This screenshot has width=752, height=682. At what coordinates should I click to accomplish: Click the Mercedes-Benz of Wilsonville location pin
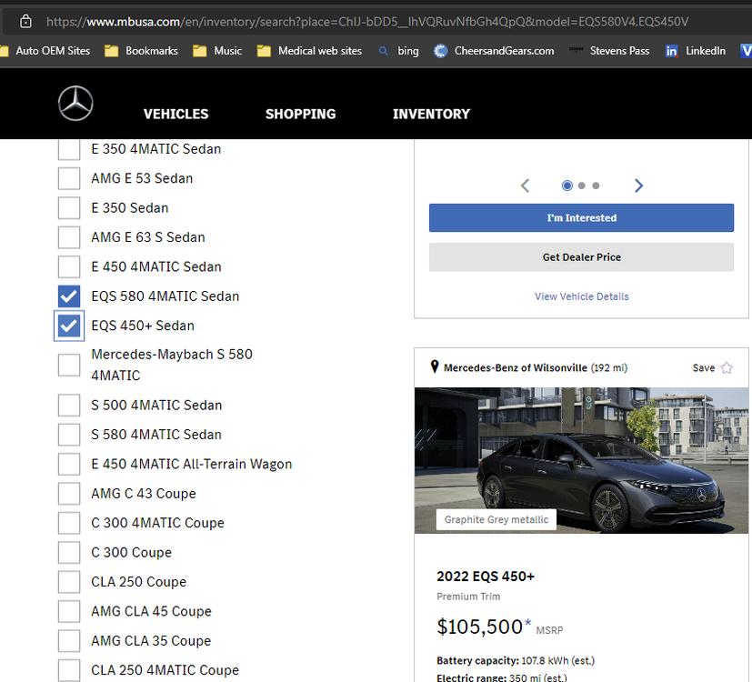tap(435, 368)
